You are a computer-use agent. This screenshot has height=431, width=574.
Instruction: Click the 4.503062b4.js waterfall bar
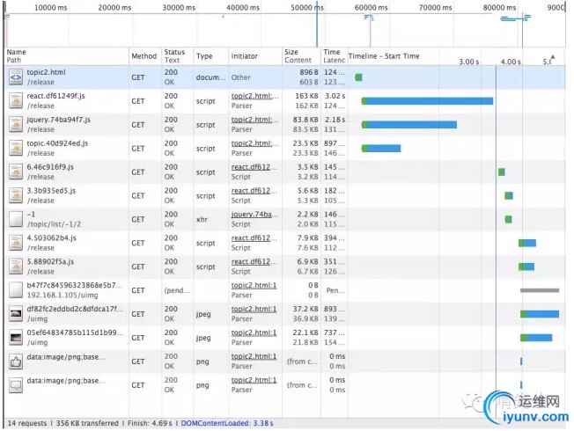527,243
